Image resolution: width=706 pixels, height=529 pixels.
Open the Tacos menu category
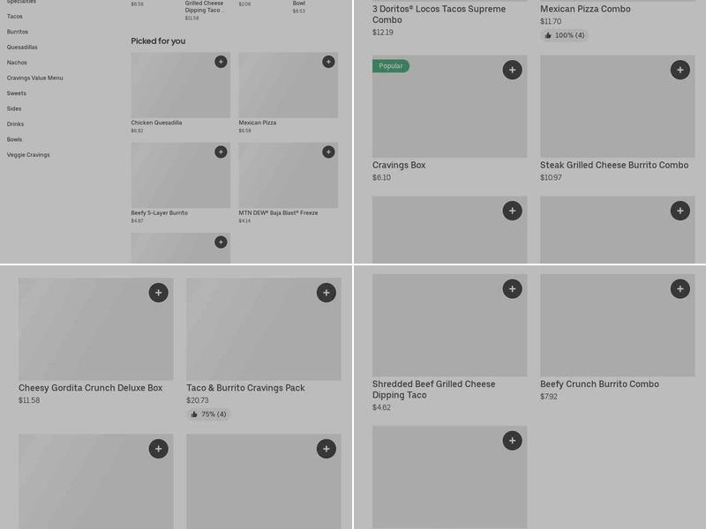pyautogui.click(x=15, y=16)
